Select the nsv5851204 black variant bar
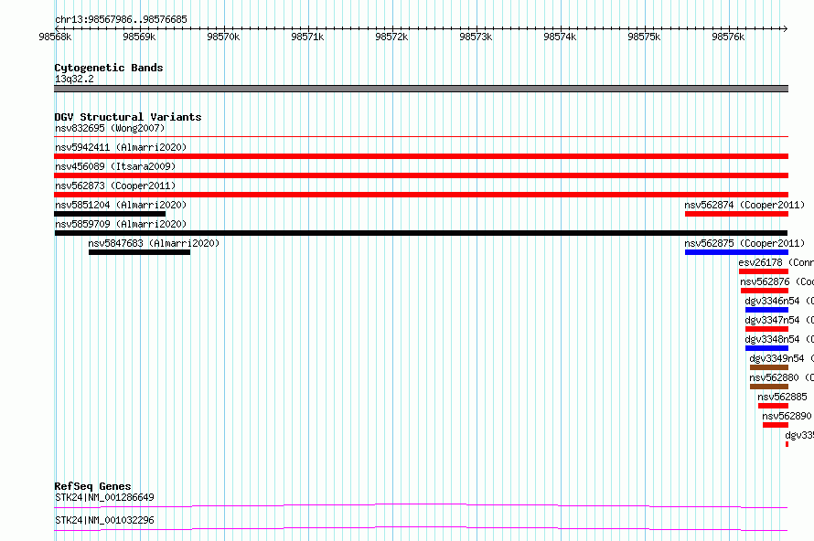This screenshot has height=541, width=814. [110, 214]
